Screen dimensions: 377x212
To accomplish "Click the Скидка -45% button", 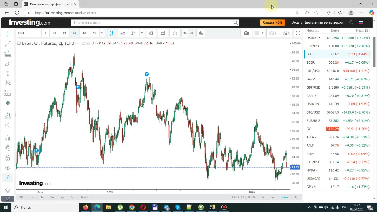I will (272, 22).
